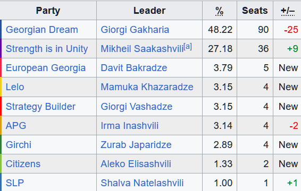Visit Aleko Elisashvili's article

coord(136,164)
